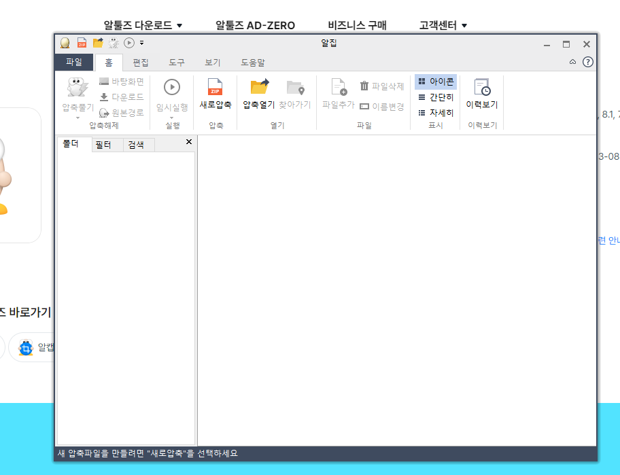The height and width of the screenshot is (475, 620).
Task: Click the status bar hint text
Action: coord(148,453)
